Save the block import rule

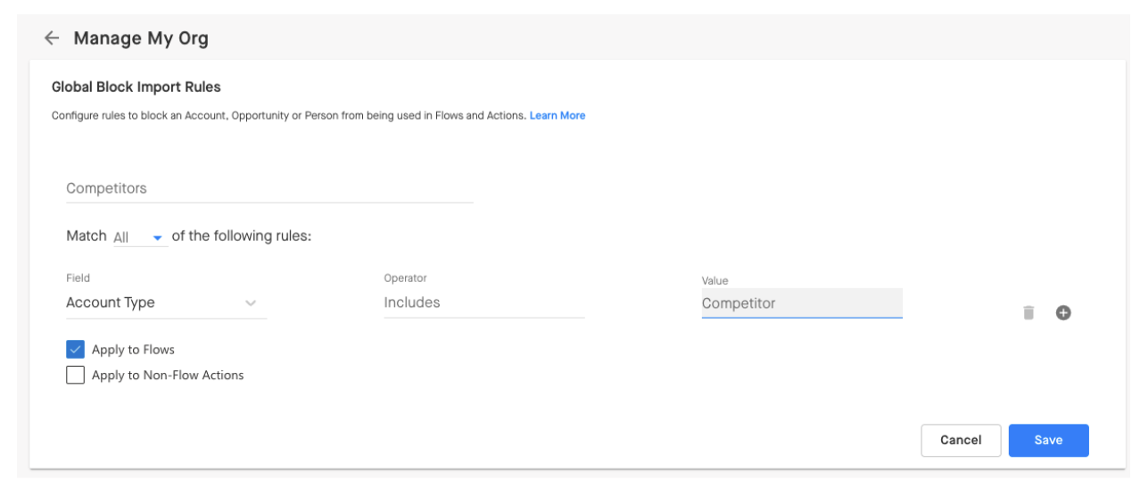pos(1048,440)
